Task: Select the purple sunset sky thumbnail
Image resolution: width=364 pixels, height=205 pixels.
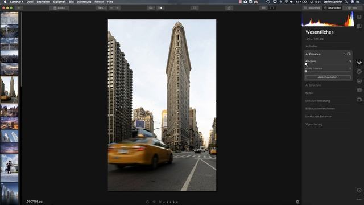Action: click(9, 148)
